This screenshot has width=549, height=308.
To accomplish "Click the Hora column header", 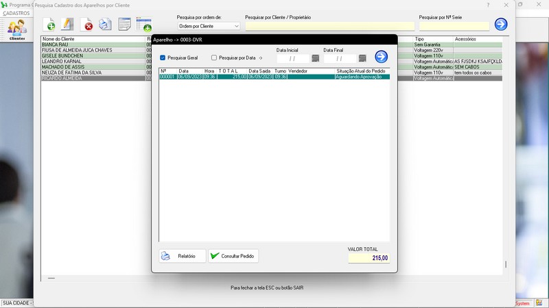I will coord(210,71).
